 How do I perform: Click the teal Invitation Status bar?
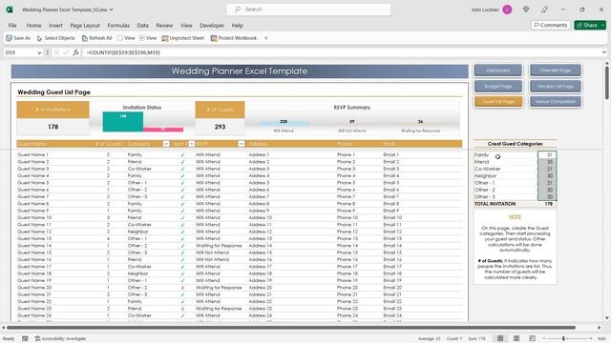(123, 122)
